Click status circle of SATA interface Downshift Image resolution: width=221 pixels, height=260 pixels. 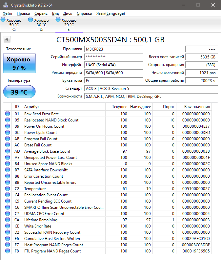tap(8, 170)
